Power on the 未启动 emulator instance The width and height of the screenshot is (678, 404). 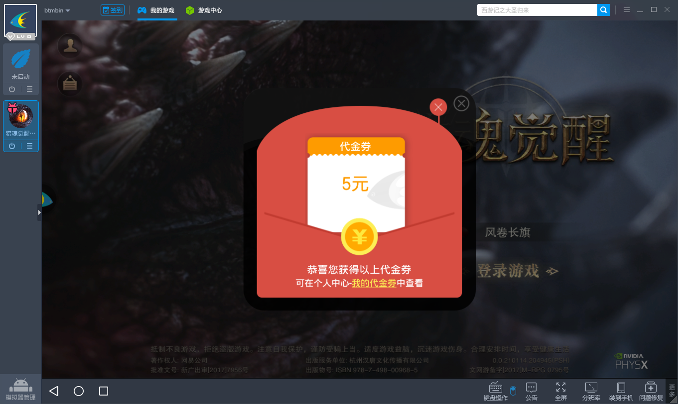[12, 89]
